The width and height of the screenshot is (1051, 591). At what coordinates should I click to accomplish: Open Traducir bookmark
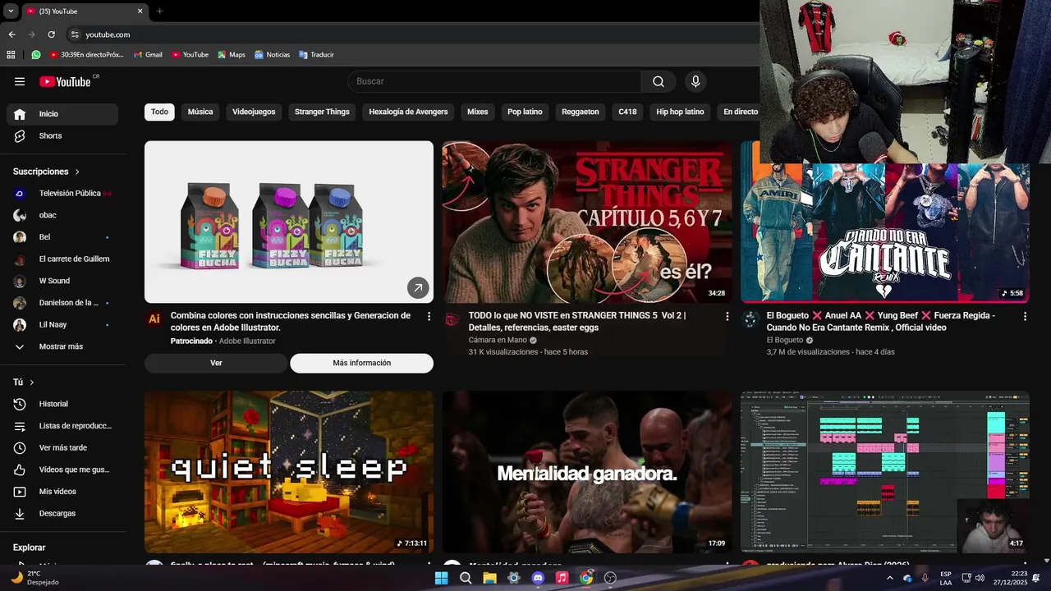pos(316,55)
